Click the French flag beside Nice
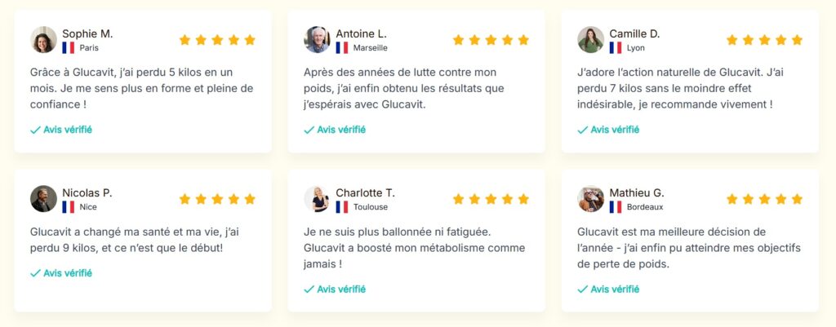Screen dimensions: 836x327 click(69, 207)
